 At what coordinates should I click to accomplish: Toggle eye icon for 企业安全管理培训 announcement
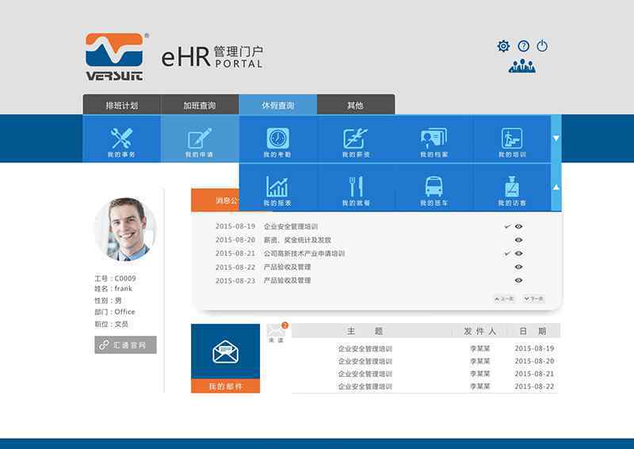[x=519, y=226]
